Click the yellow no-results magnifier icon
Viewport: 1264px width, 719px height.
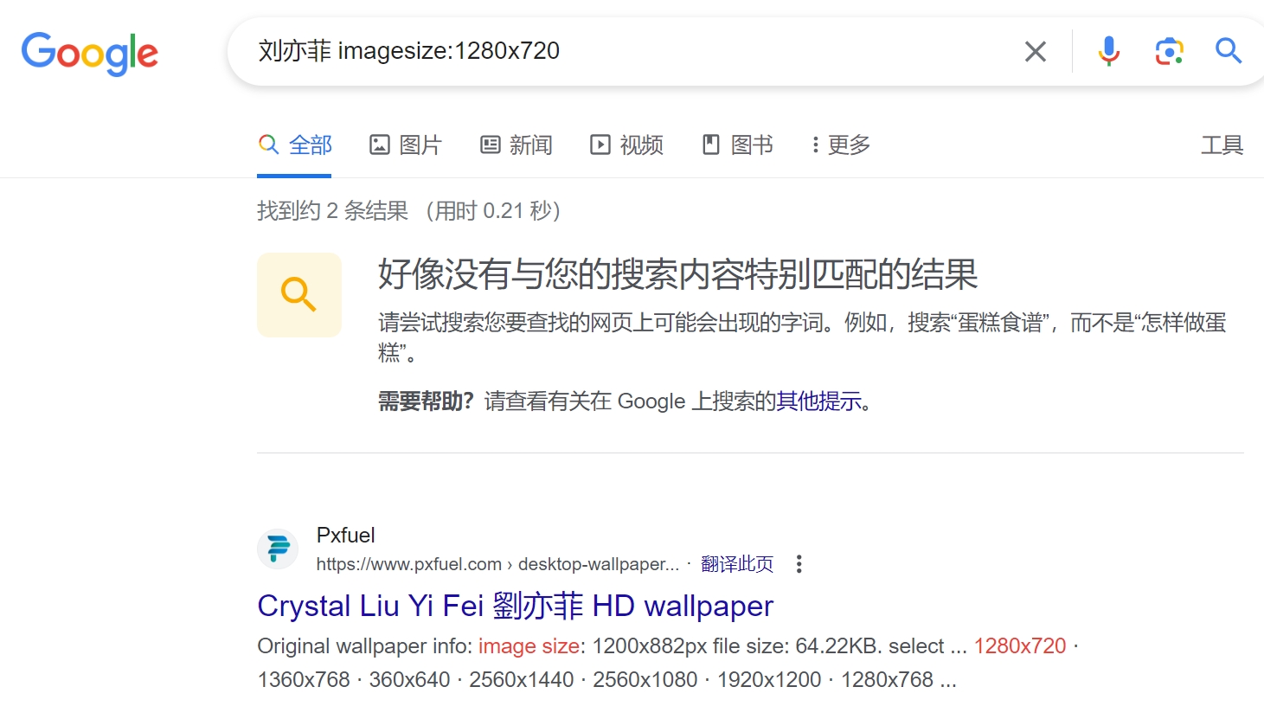coord(299,295)
